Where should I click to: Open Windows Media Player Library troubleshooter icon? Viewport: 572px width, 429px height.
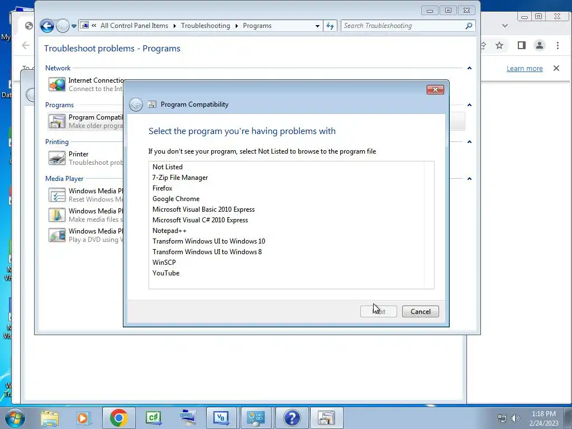pos(57,215)
